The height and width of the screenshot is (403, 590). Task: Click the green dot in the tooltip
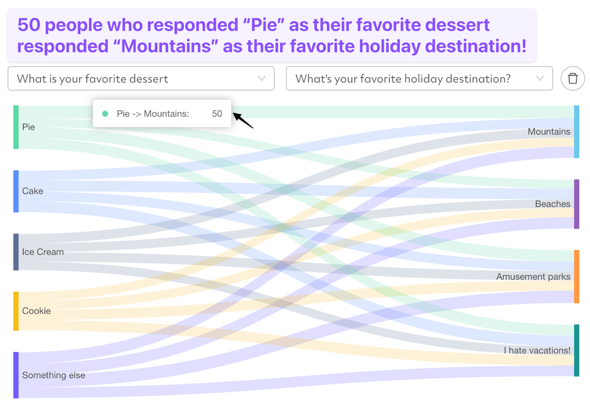105,114
